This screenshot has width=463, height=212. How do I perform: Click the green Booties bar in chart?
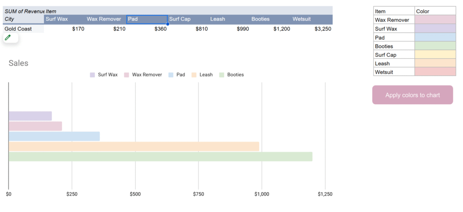point(160,157)
